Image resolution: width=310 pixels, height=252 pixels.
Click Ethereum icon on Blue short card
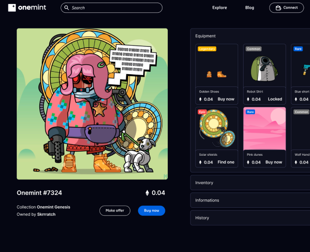[x=296, y=99]
